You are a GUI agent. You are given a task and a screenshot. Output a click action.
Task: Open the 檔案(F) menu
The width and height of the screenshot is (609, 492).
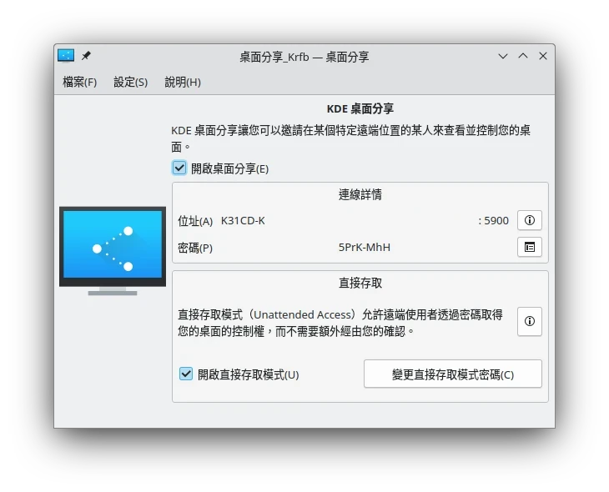79,82
